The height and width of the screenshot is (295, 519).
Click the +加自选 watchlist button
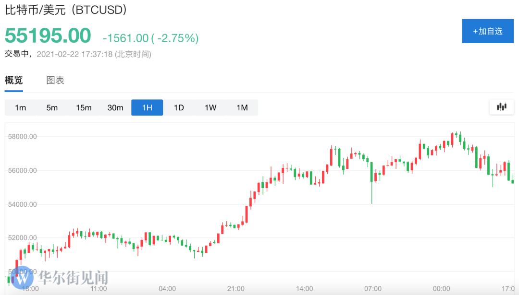coord(488,31)
